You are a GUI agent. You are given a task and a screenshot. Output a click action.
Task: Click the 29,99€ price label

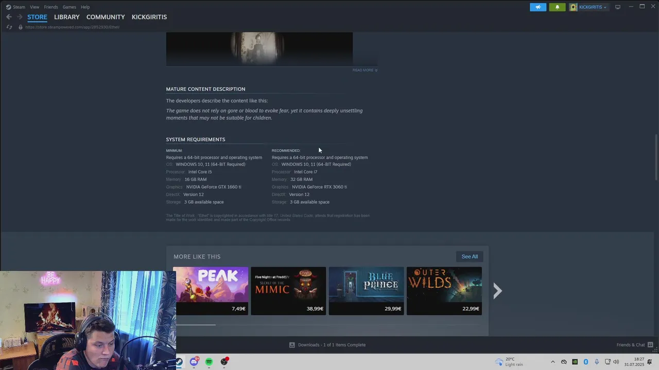[393, 309]
